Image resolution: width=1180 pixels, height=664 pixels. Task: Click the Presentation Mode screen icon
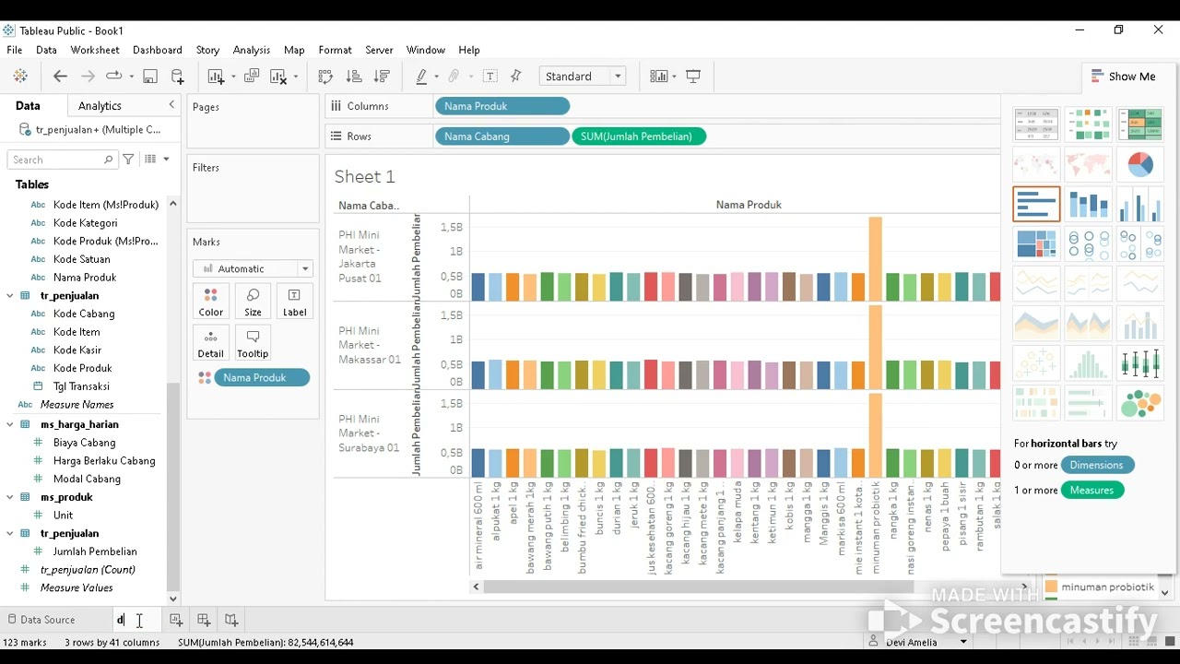[693, 77]
